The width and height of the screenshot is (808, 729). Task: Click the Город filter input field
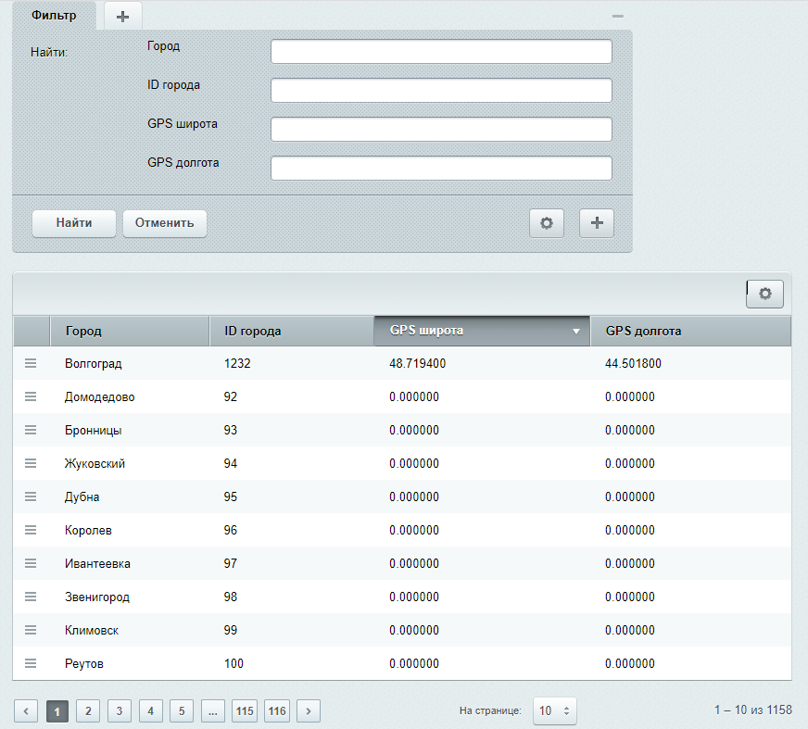(x=441, y=52)
